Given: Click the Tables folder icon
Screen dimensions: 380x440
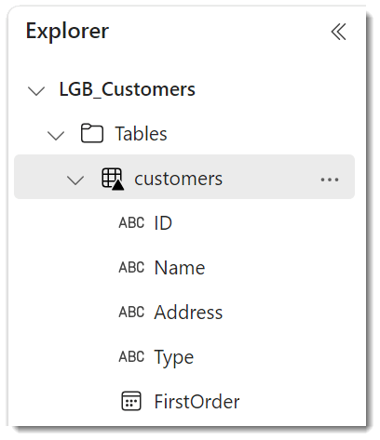Looking at the screenshot, I should click(x=92, y=133).
